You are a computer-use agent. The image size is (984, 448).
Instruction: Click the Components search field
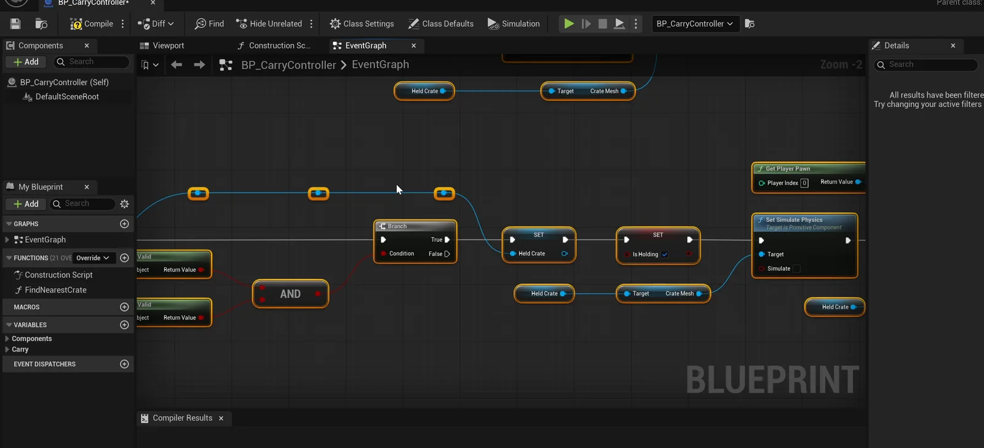(x=92, y=62)
